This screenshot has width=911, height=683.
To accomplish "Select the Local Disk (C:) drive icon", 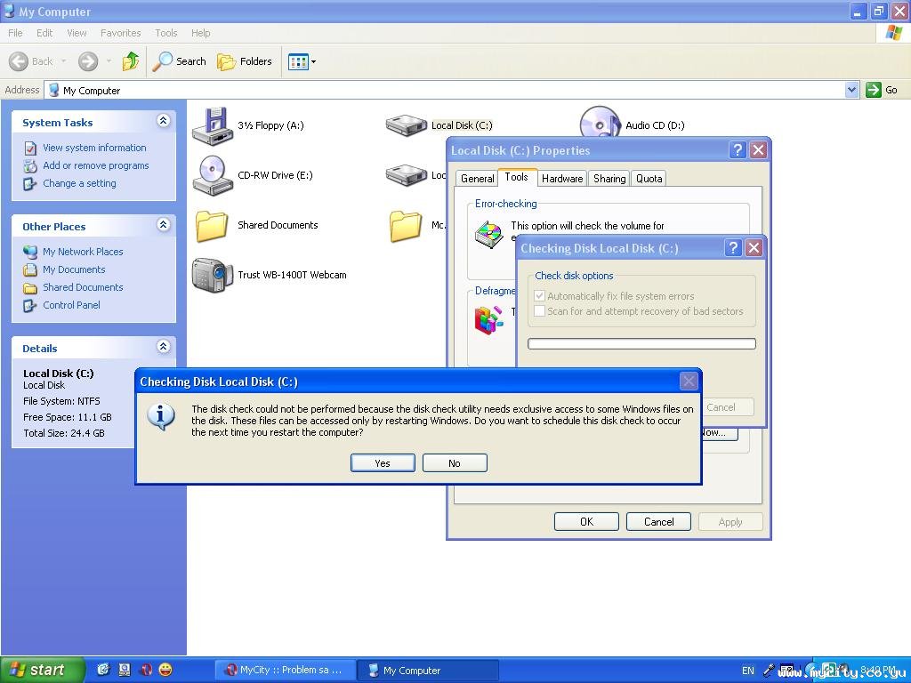I will 406,125.
